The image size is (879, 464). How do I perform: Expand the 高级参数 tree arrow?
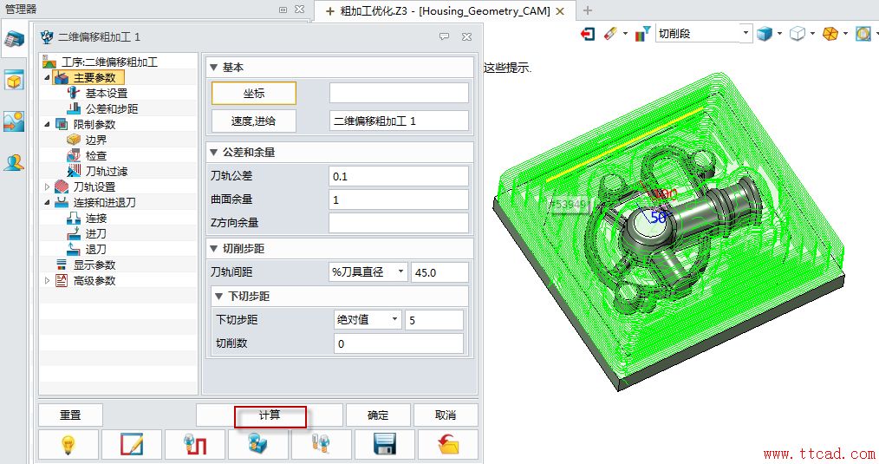47,280
